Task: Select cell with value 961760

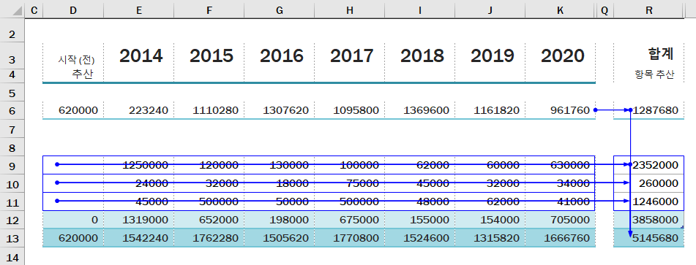Action: (560, 111)
